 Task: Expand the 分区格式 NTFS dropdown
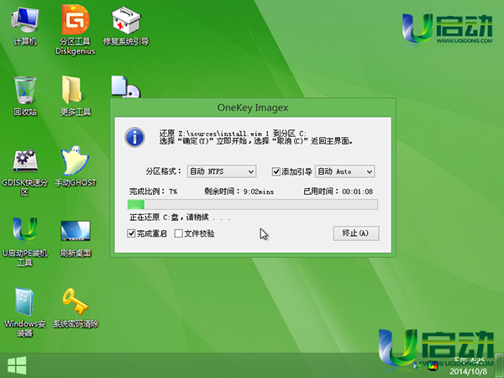point(221,171)
